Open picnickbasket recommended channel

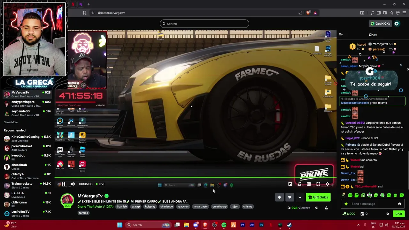click(27, 148)
